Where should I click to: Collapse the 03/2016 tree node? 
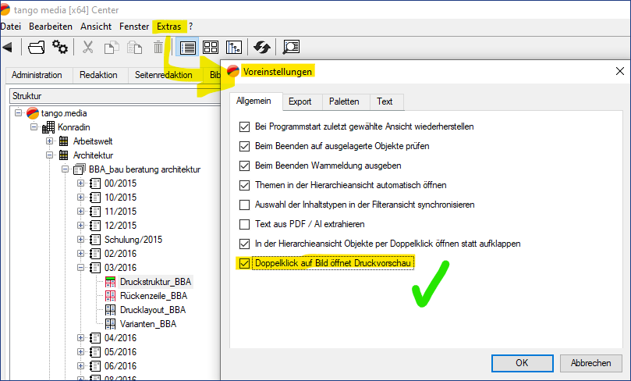pyautogui.click(x=80, y=268)
